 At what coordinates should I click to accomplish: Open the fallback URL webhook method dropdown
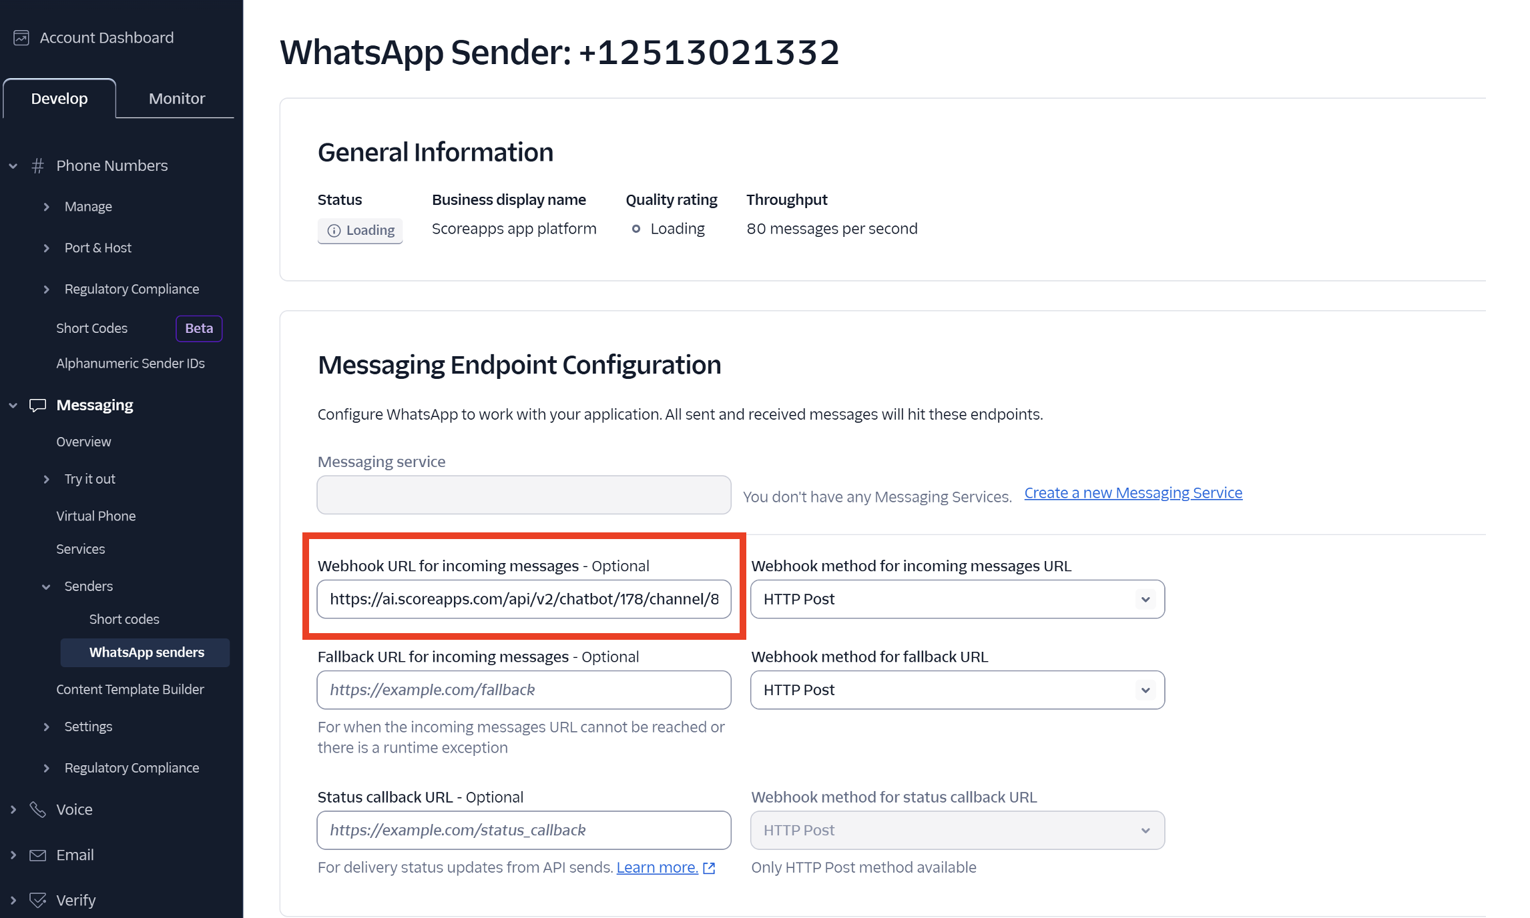[957, 690]
